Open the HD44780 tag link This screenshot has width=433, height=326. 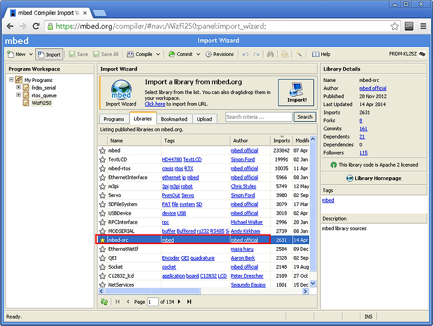pos(172,160)
